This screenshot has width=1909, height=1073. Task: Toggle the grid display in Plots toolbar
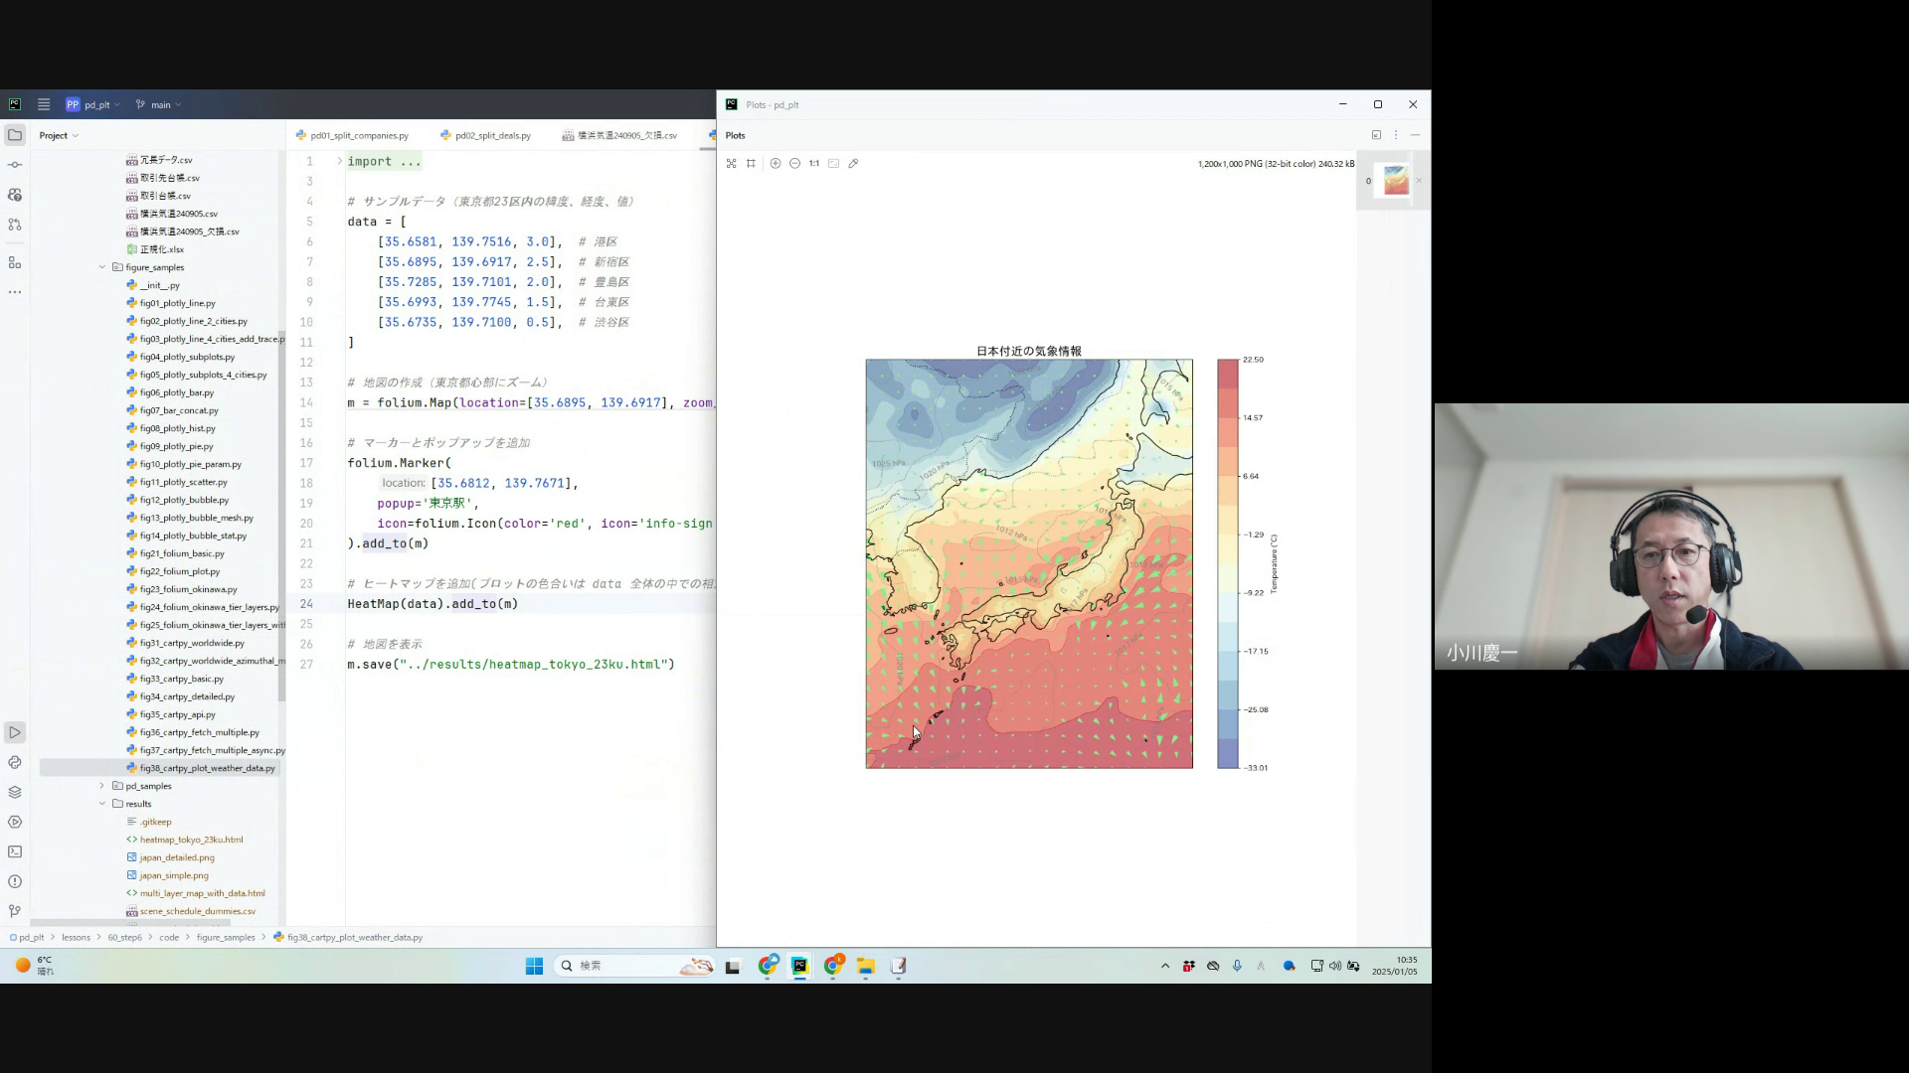coord(751,163)
